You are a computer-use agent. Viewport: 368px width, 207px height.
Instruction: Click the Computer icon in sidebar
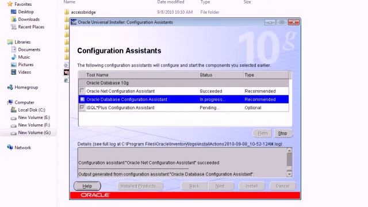pos(10,102)
